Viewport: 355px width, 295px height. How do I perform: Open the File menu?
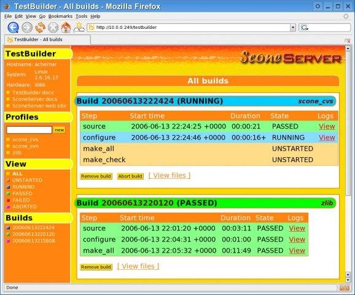point(8,17)
